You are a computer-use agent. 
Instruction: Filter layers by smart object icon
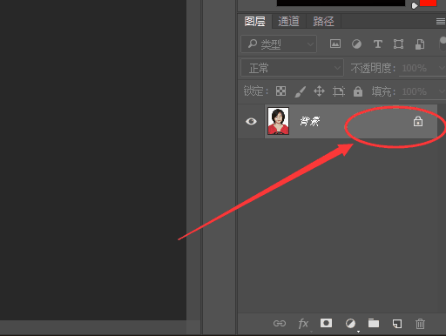[x=420, y=44]
